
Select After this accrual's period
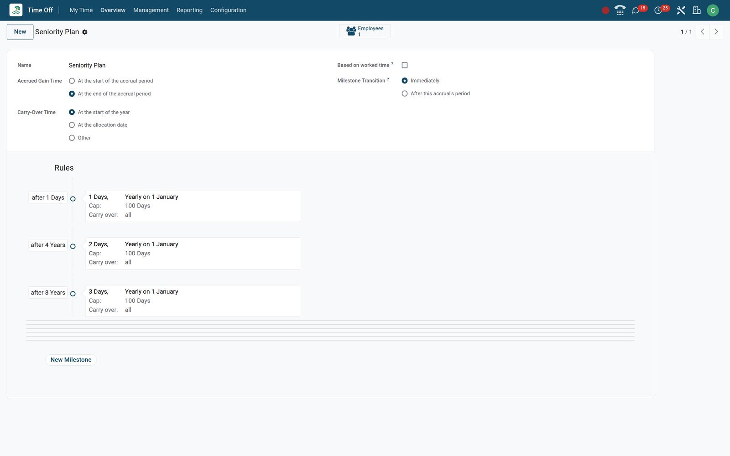pos(405,93)
